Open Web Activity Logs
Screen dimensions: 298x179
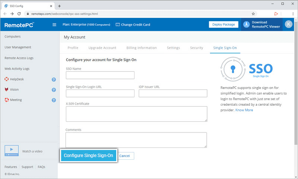pos(17,69)
